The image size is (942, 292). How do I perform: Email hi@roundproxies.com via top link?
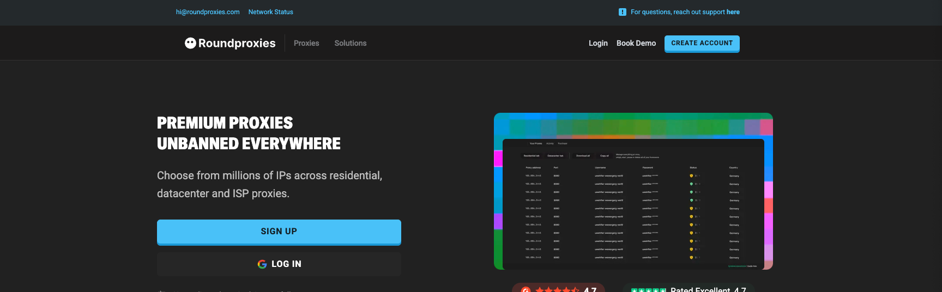pos(208,12)
